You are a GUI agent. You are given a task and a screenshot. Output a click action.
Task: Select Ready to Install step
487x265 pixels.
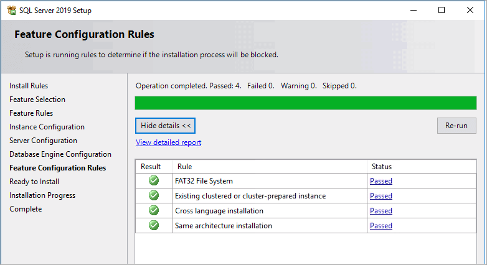[x=34, y=182]
